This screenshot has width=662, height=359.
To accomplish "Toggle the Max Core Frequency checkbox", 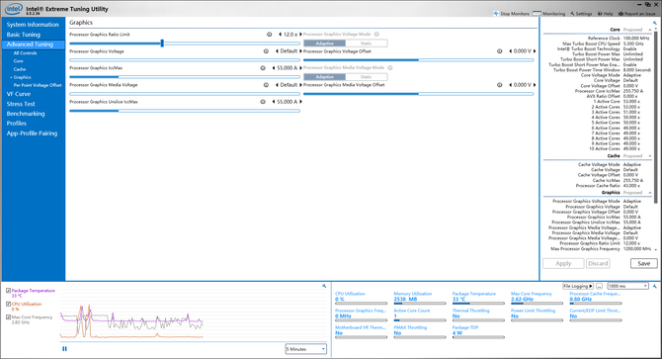I will 9,316.
